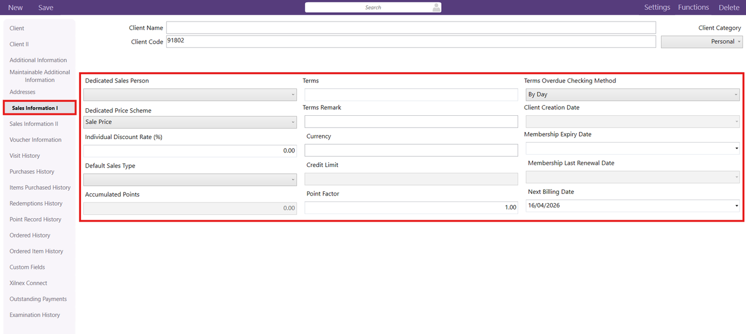Open Next Billing Date picker
746x334 pixels.
click(737, 206)
